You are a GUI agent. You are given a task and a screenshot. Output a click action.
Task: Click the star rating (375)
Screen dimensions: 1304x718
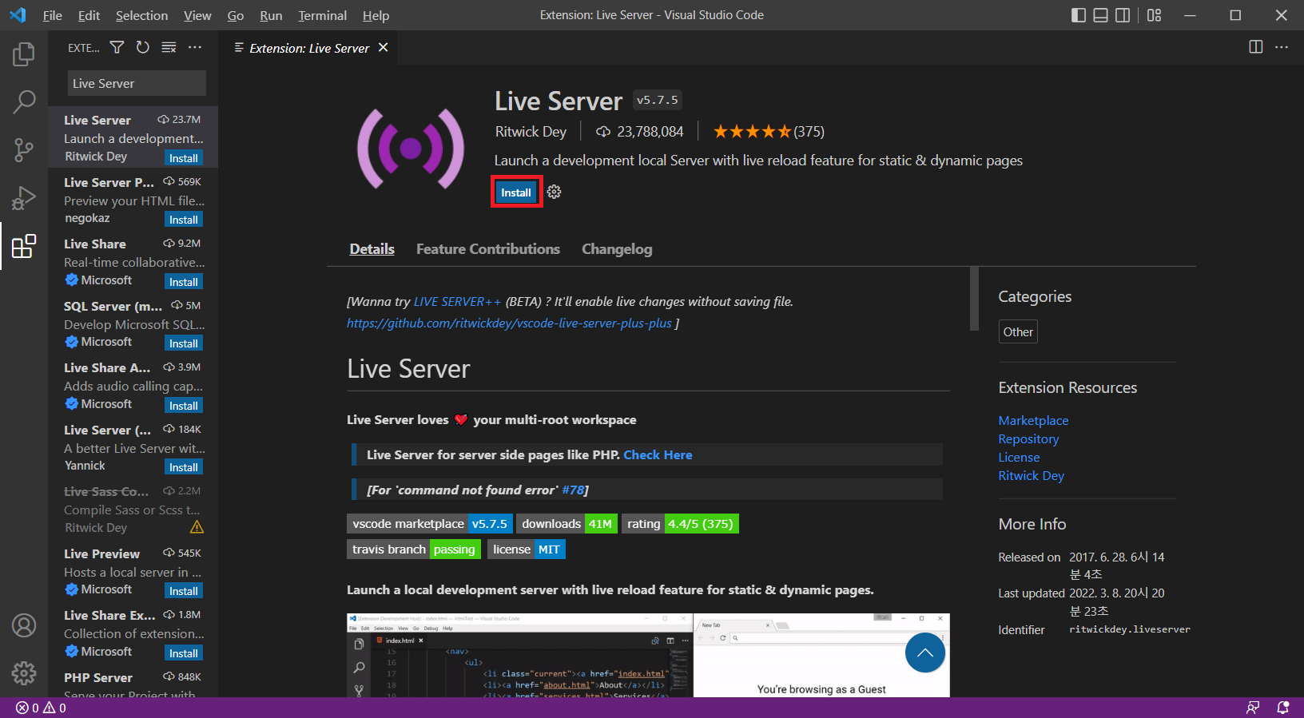(769, 132)
